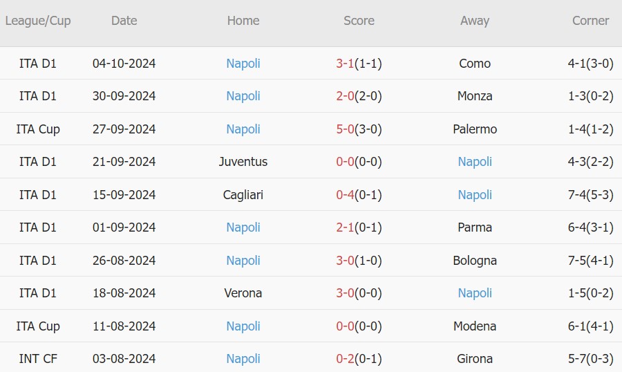Select Napoli in the Palermo cup match row
Image resolution: width=622 pixels, height=372 pixels.
[243, 129]
